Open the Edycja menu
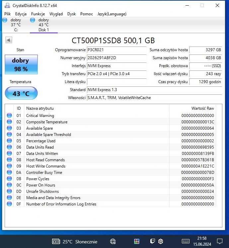The width and height of the screenshot is (229, 248). (21, 14)
